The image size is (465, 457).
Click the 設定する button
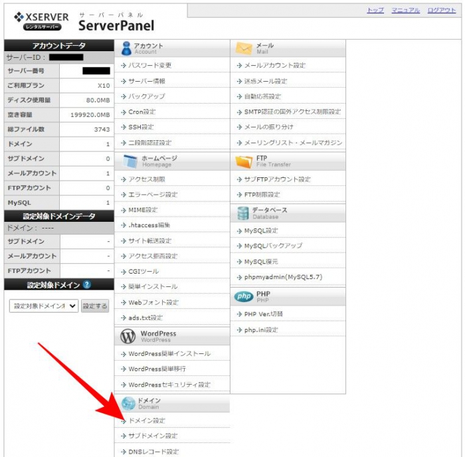click(95, 306)
